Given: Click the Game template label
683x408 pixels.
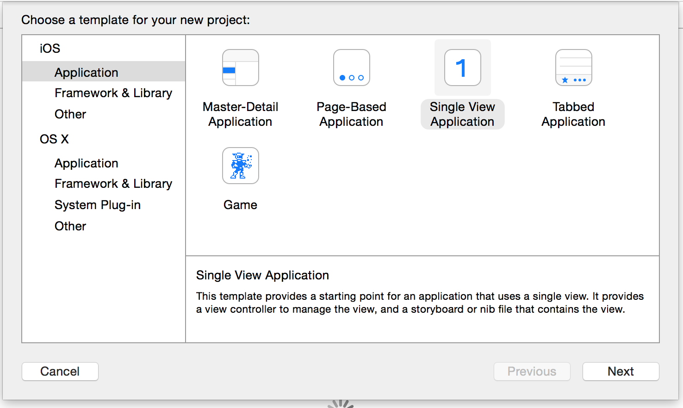Looking at the screenshot, I should pos(240,205).
